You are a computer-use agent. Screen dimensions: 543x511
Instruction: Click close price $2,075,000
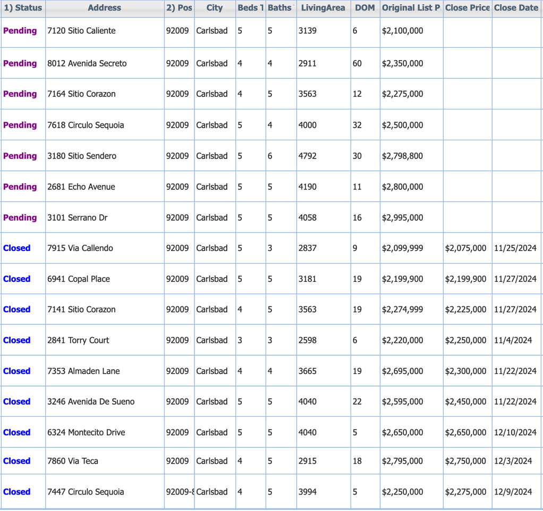465,248
